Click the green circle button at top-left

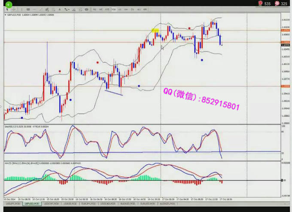click(8, 4)
